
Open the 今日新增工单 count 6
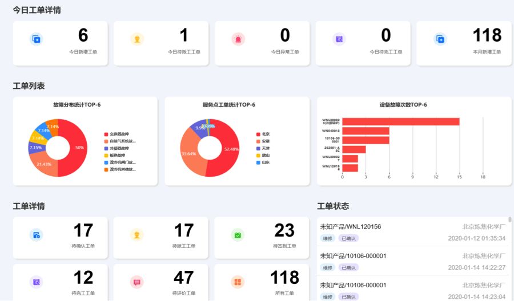[83, 35]
